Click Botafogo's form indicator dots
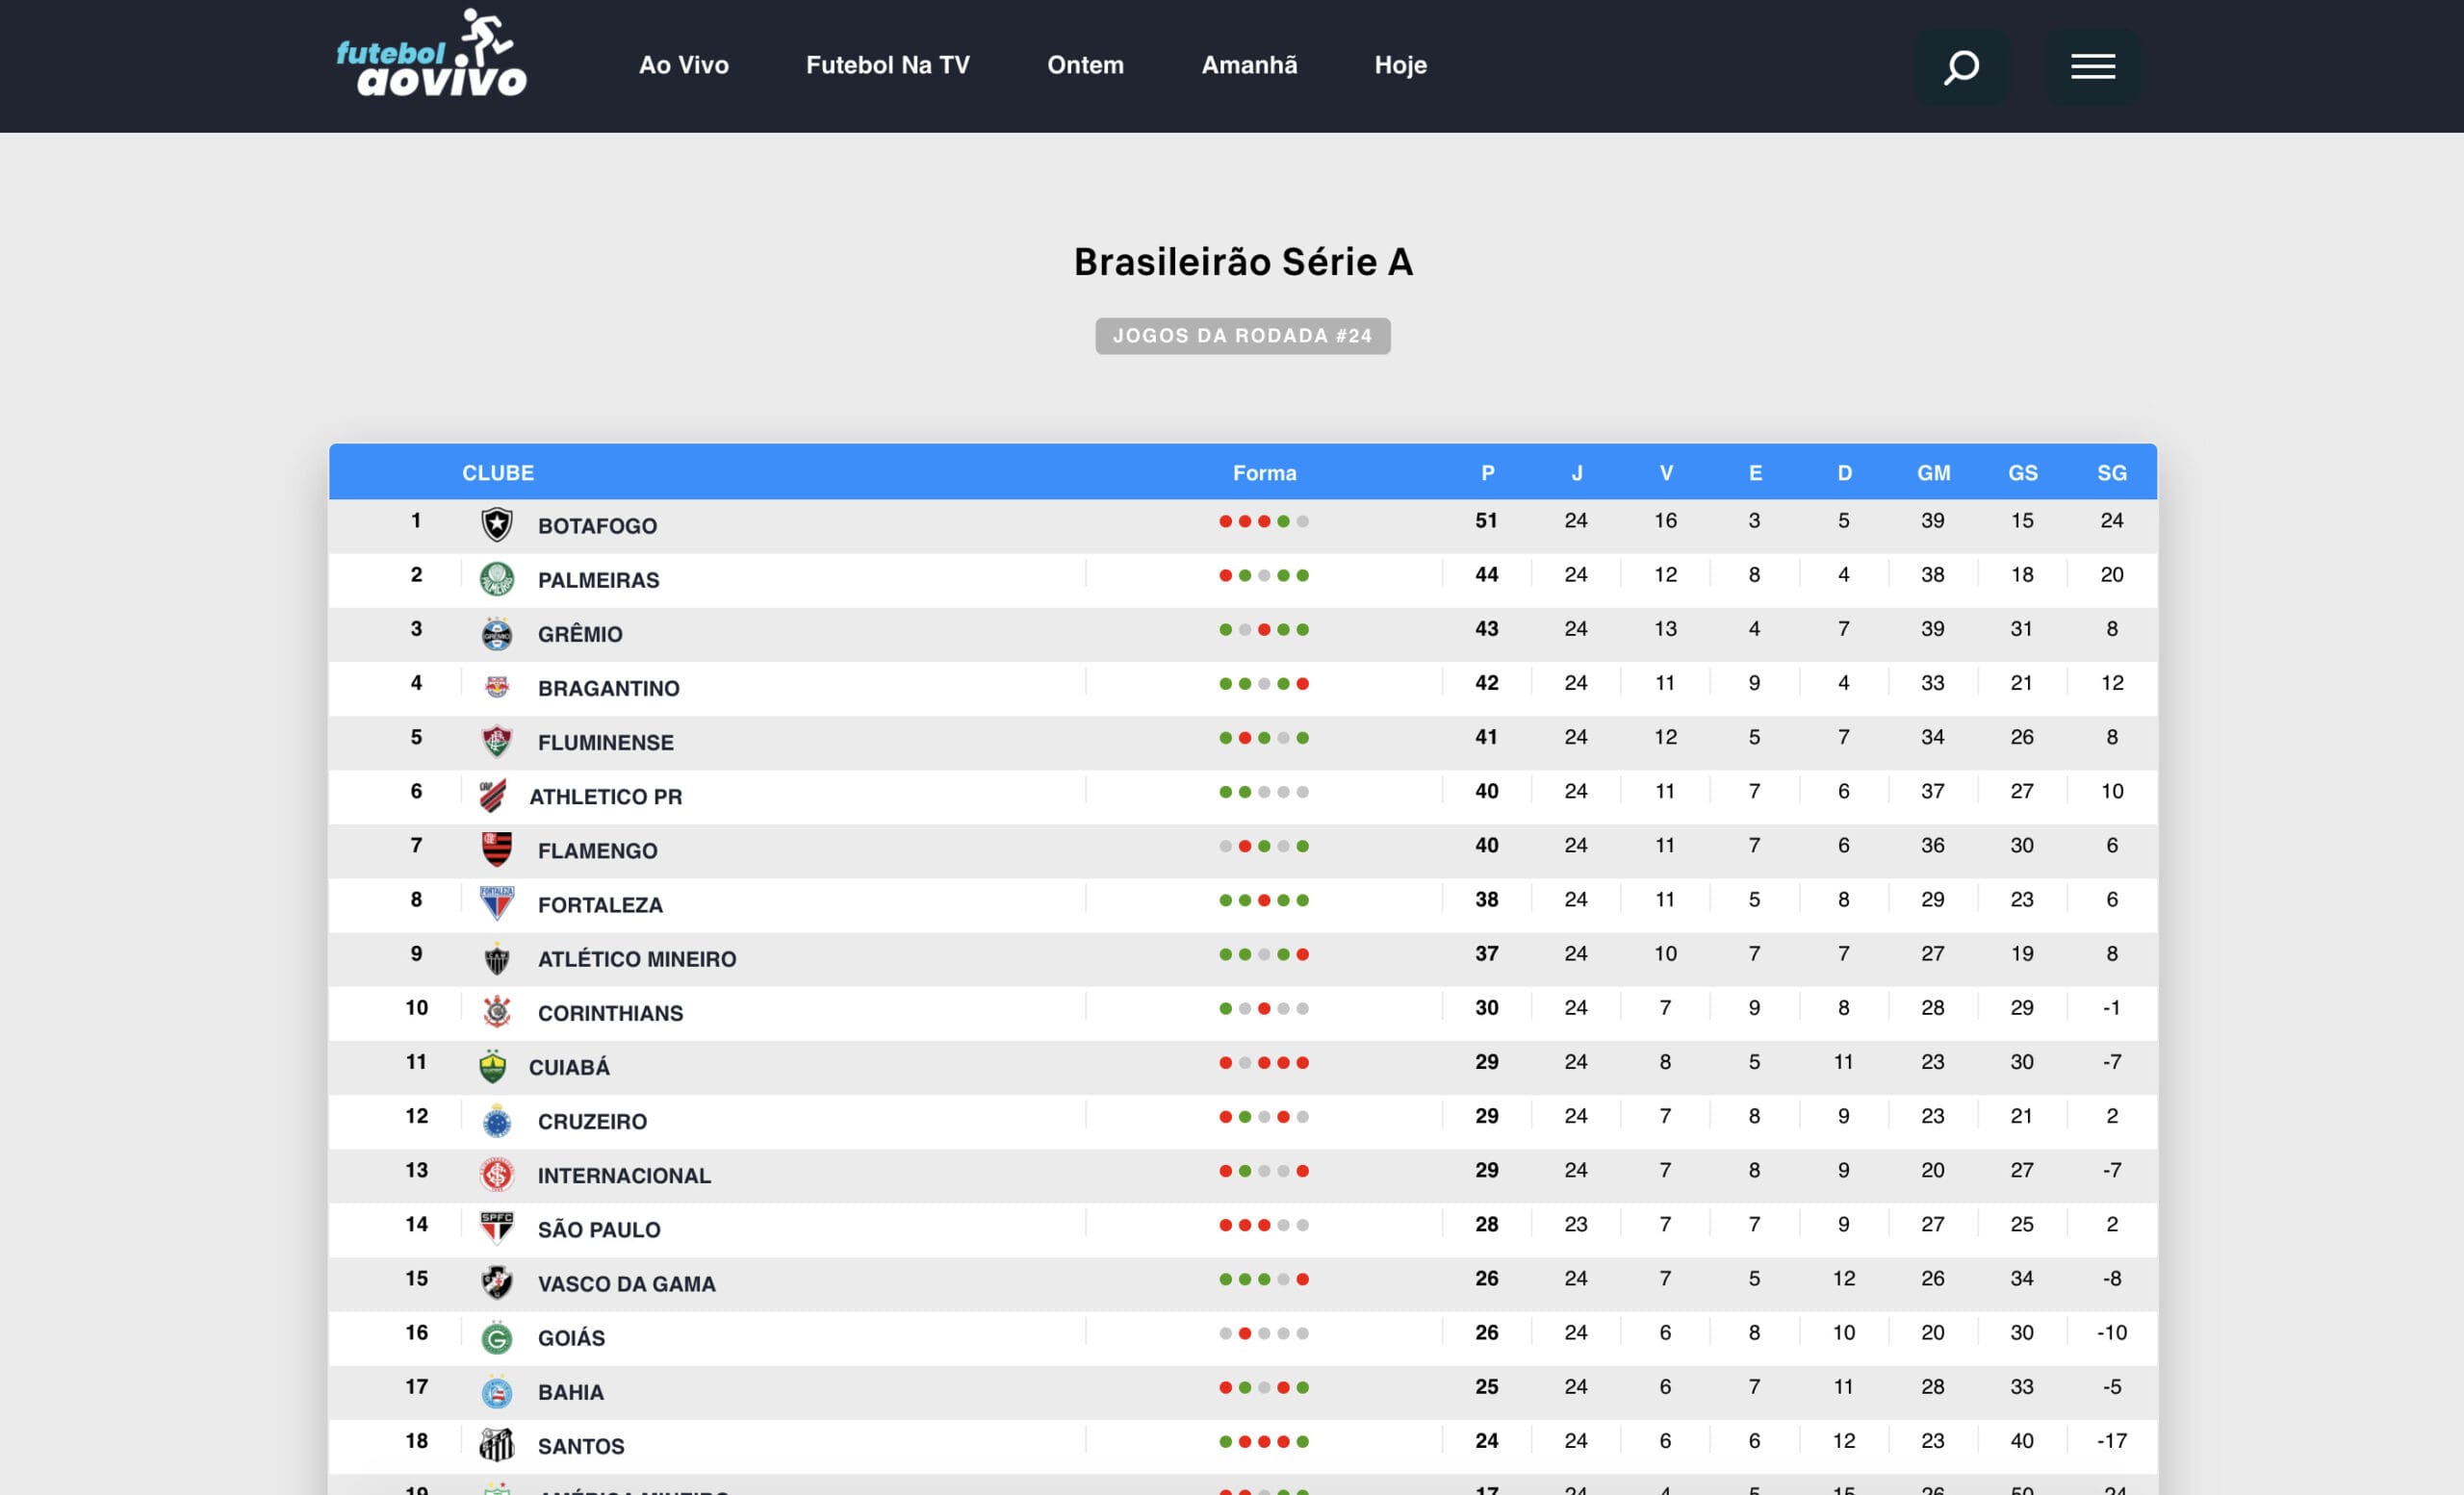Viewport: 2464px width, 1495px height. (x=1263, y=520)
